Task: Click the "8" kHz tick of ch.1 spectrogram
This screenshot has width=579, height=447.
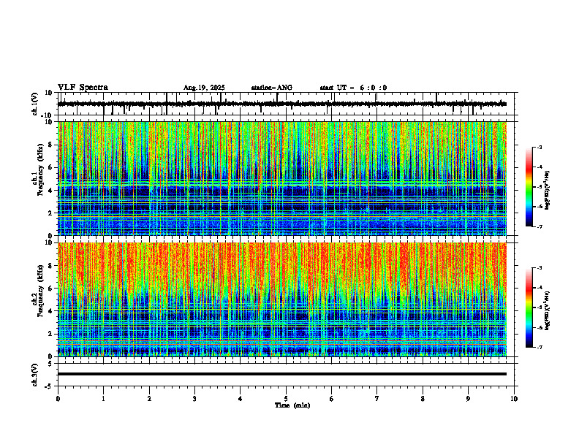Action: click(x=50, y=145)
